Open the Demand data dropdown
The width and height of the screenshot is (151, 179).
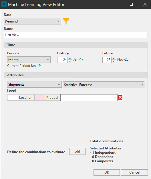32,21
